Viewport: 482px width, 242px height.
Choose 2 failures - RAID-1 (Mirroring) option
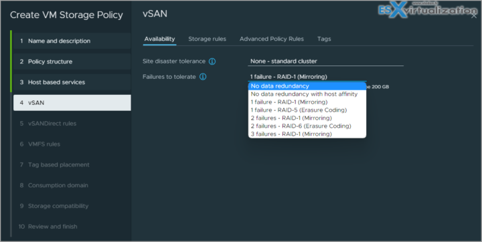pos(307,118)
